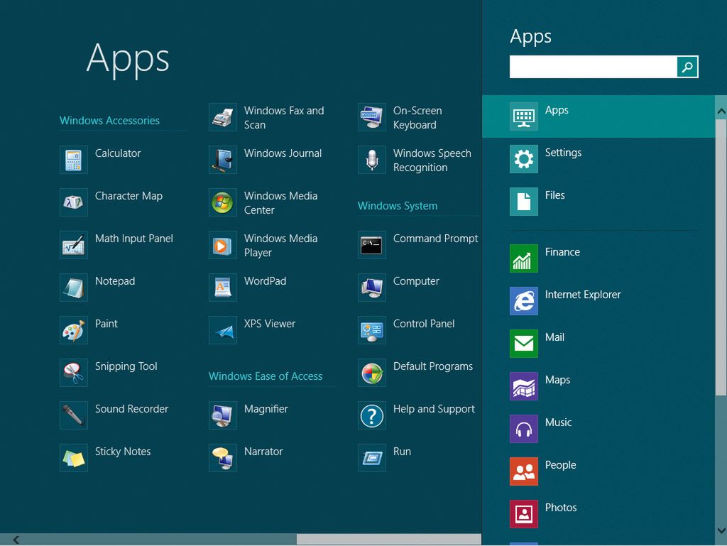This screenshot has width=727, height=546.
Task: Select Settings search scope
Action: (x=598, y=159)
